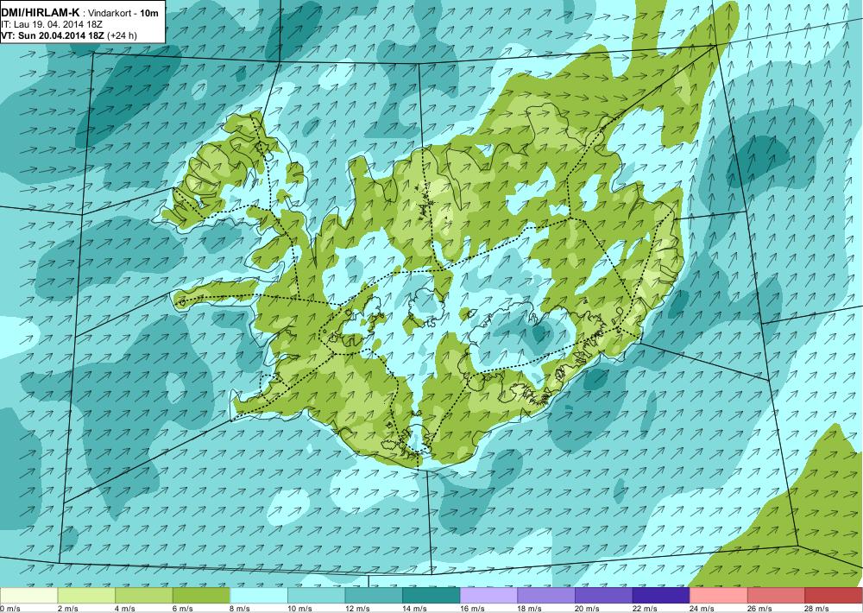Click the pale cyan 8–10 m/s legend swatch
The width and height of the screenshot is (863, 613).
click(259, 596)
